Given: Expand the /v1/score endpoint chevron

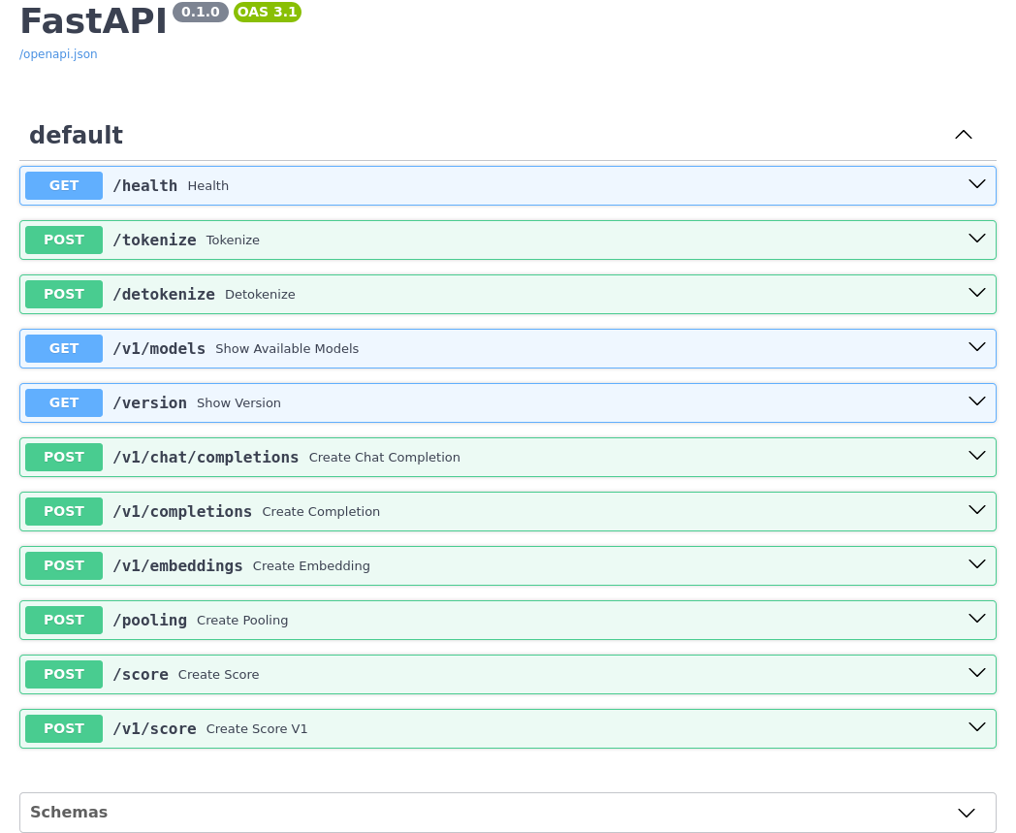Looking at the screenshot, I should [x=977, y=727].
